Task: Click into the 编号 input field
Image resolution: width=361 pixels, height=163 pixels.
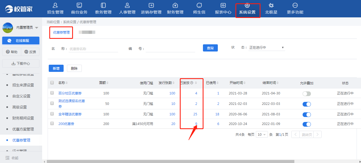Action: [x=170, y=49]
